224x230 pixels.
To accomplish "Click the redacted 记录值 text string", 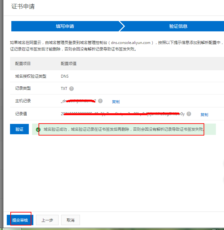I will click(x=122, y=114).
